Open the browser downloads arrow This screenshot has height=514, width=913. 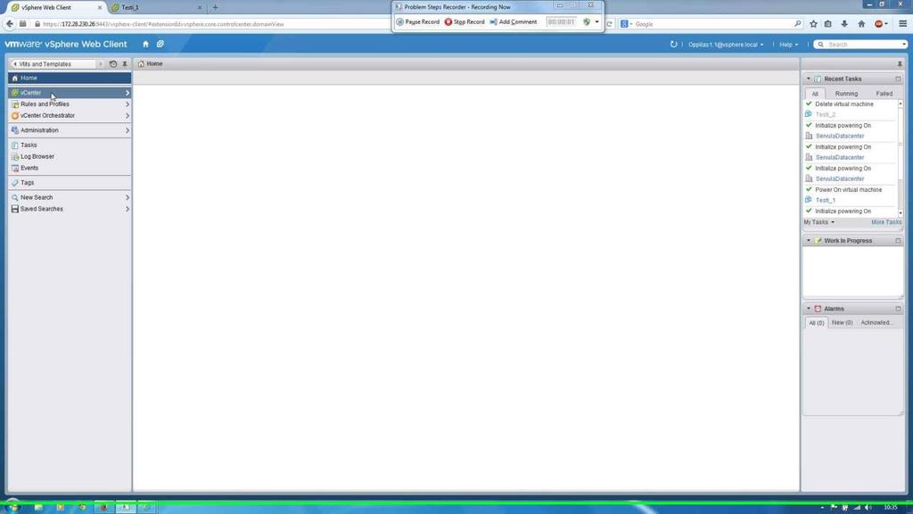click(844, 24)
